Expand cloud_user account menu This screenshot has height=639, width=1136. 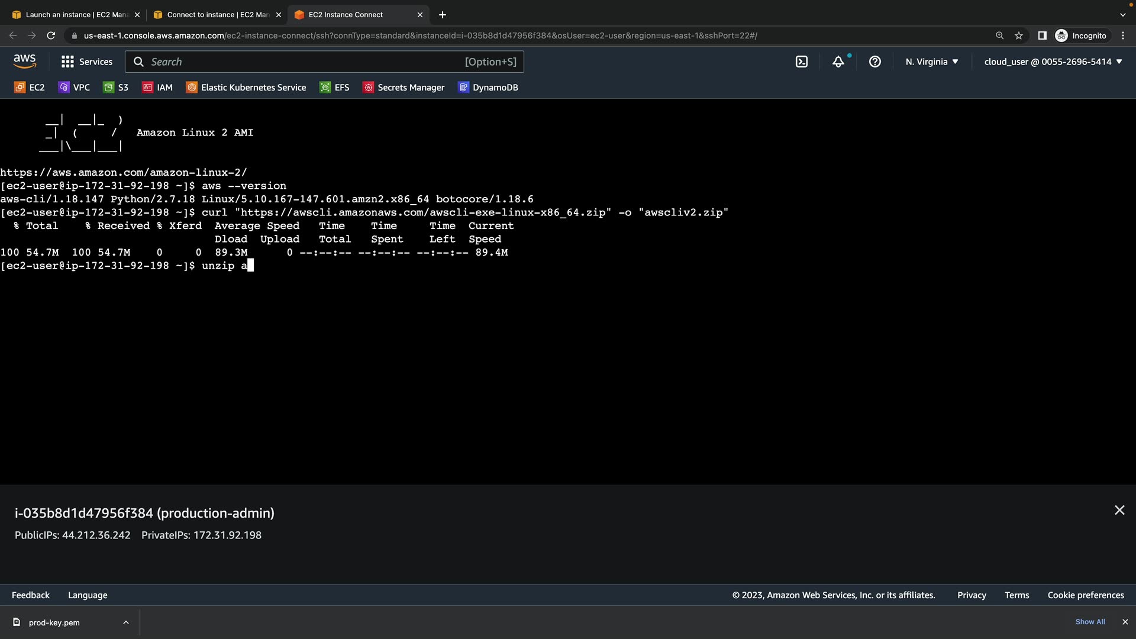1053,62
